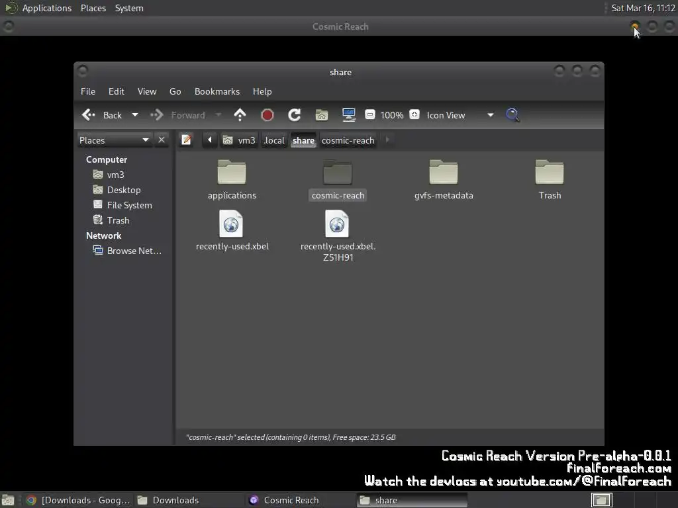Image resolution: width=678 pixels, height=508 pixels.
Task: Reset zoom via the 100% label
Action: 392,115
